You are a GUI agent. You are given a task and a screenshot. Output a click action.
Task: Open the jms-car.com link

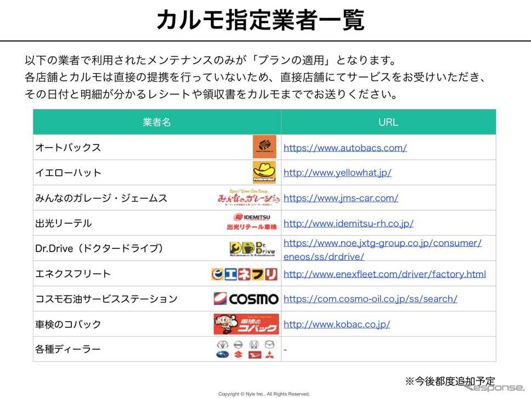coord(341,198)
